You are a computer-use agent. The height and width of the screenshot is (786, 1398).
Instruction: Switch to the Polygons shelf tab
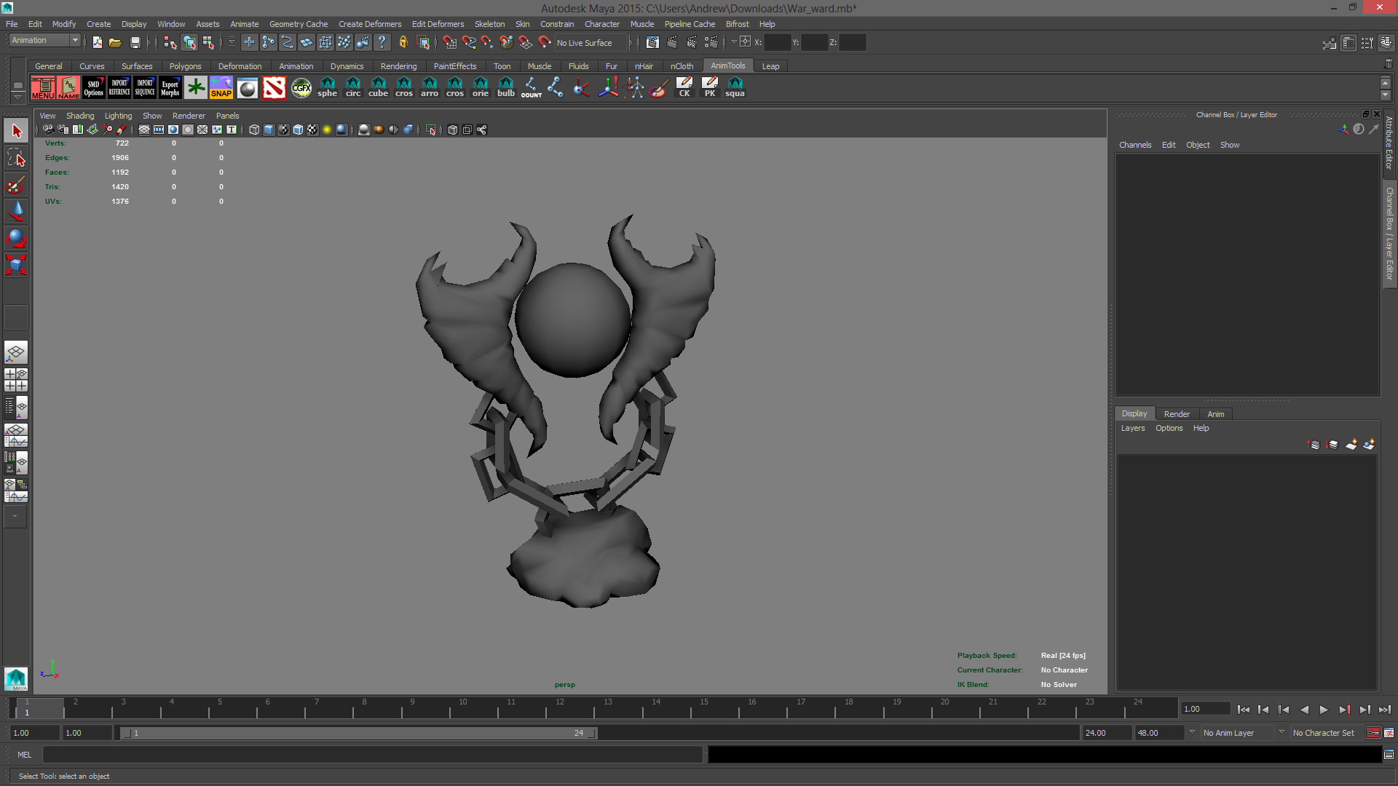[185, 66]
